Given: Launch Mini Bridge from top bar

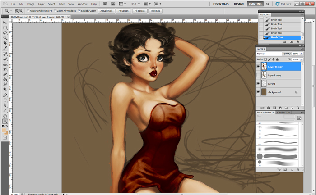Looking at the screenshot, I should (113, 4).
